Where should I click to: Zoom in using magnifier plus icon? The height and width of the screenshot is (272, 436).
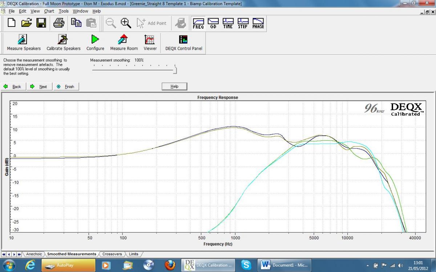(x=126, y=23)
